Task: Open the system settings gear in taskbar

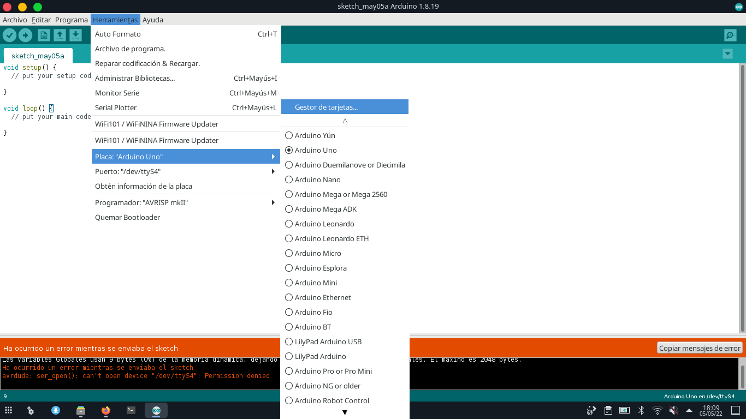Action: tap(31, 410)
